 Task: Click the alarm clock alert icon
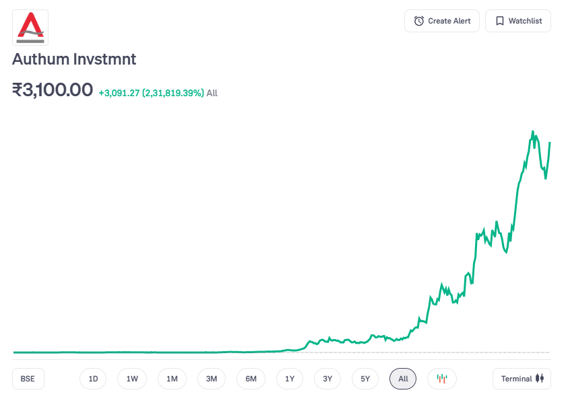[x=419, y=21]
